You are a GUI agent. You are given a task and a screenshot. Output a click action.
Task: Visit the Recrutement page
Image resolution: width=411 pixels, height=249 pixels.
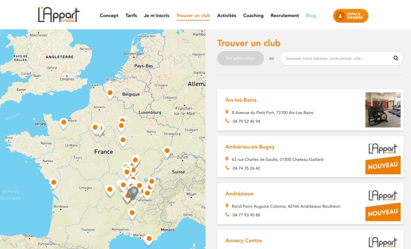pyautogui.click(x=285, y=16)
